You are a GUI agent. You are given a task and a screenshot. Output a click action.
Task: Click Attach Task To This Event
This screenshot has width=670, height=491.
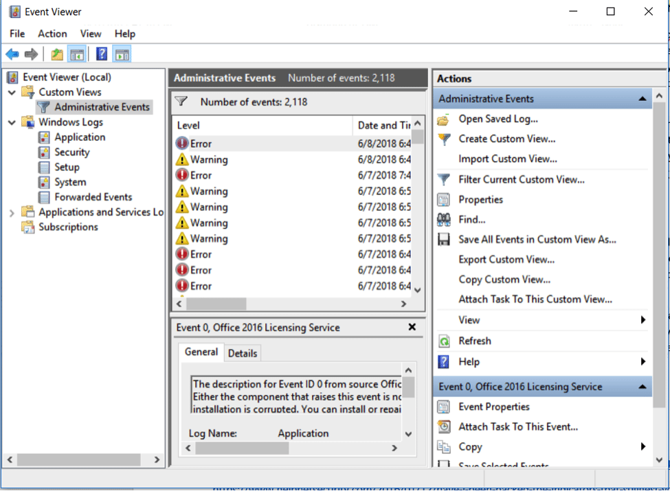[517, 426]
